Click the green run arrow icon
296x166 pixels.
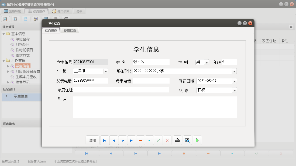[197, 140]
